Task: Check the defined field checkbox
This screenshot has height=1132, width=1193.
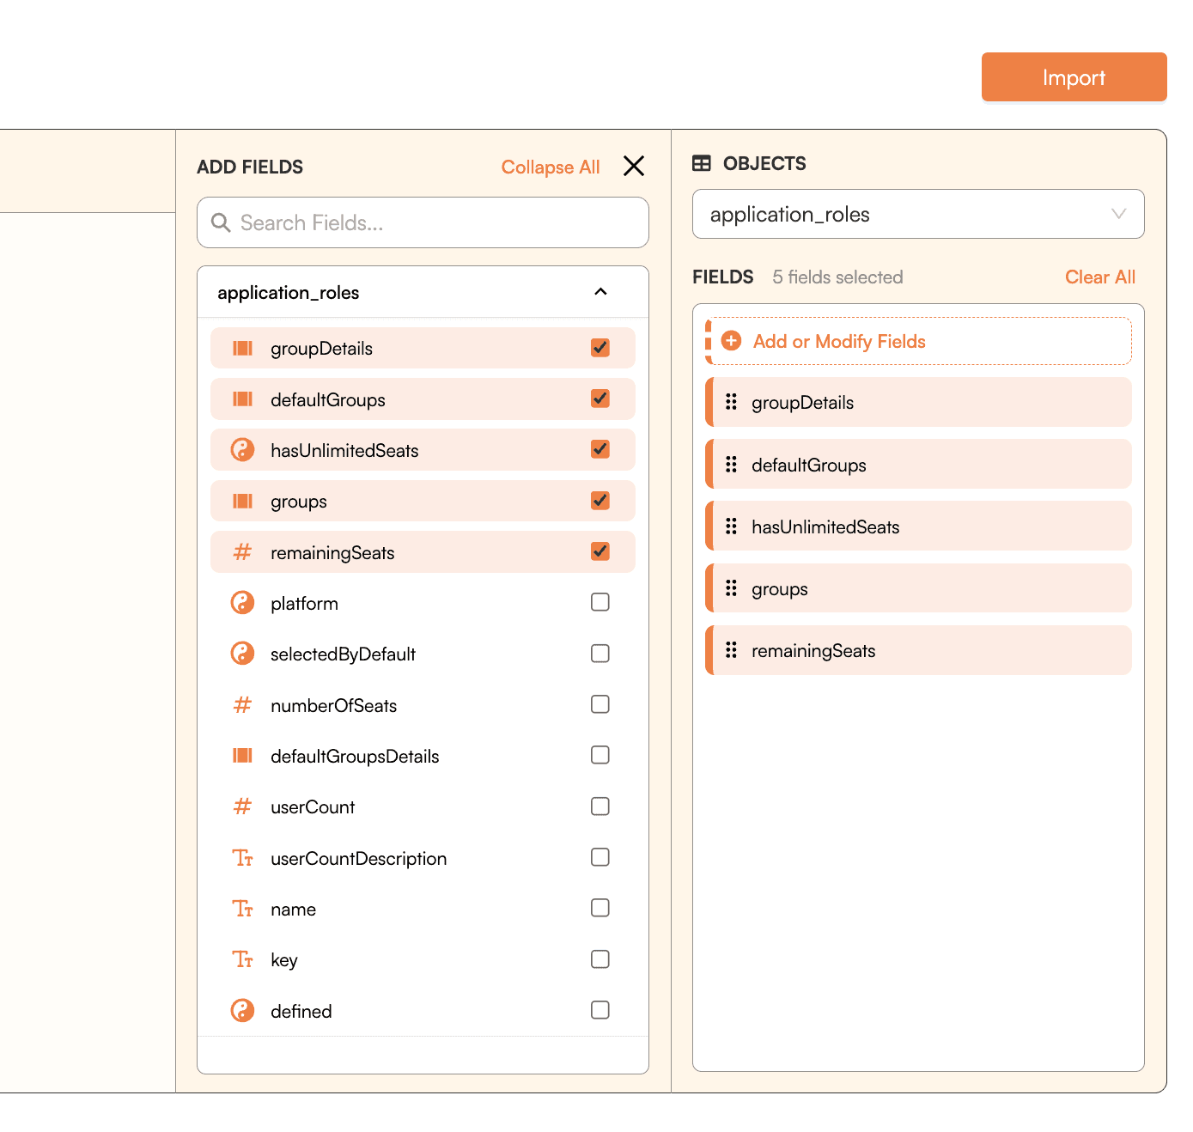Action: [x=600, y=1010]
